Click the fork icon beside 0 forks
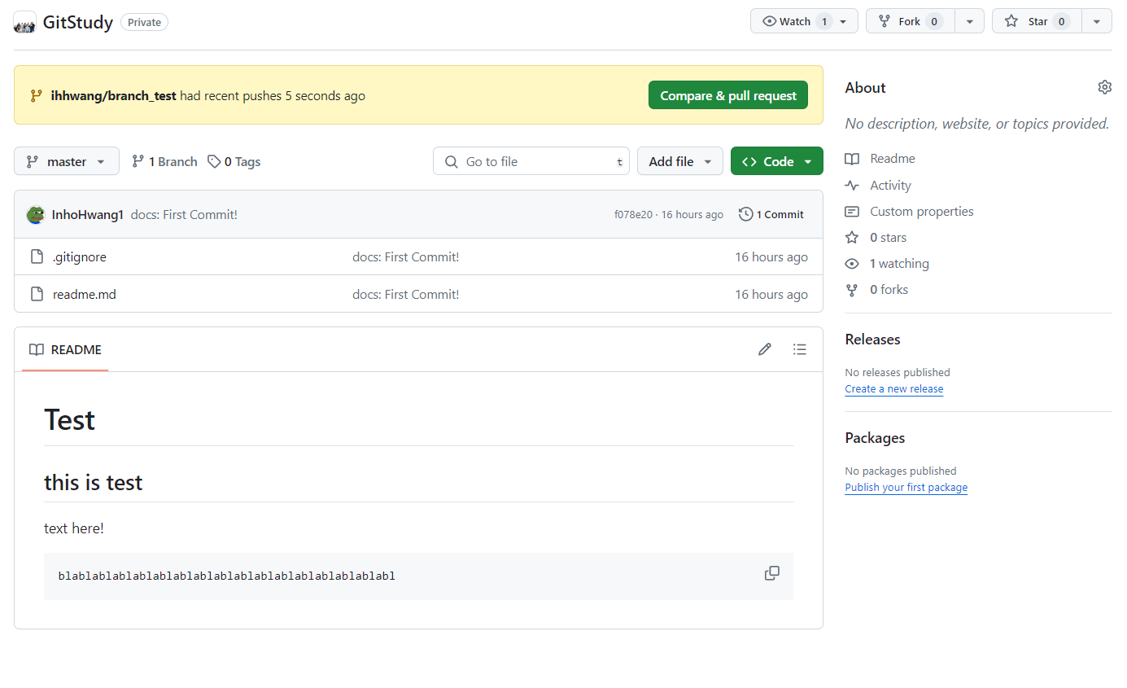The height and width of the screenshot is (688, 1127). pyautogui.click(x=852, y=289)
